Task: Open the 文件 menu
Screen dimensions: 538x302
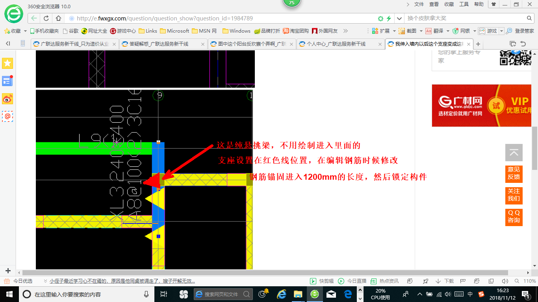Action: pos(419,4)
